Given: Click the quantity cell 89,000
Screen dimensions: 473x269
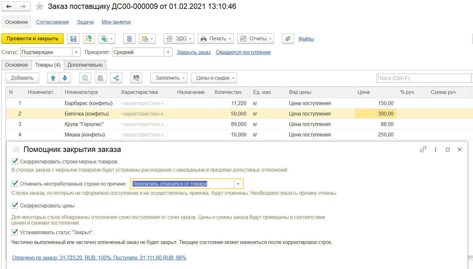Looking at the screenshot, I should click(x=230, y=124).
